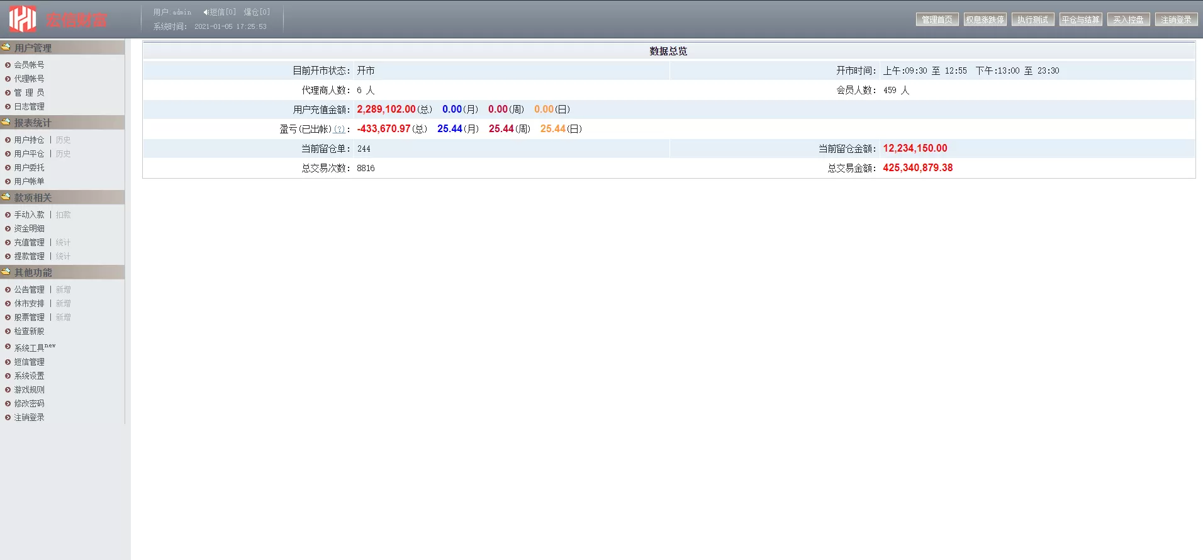Click the -433,670.97 total profit-loss value
The image size is (1203, 560).
[384, 129]
